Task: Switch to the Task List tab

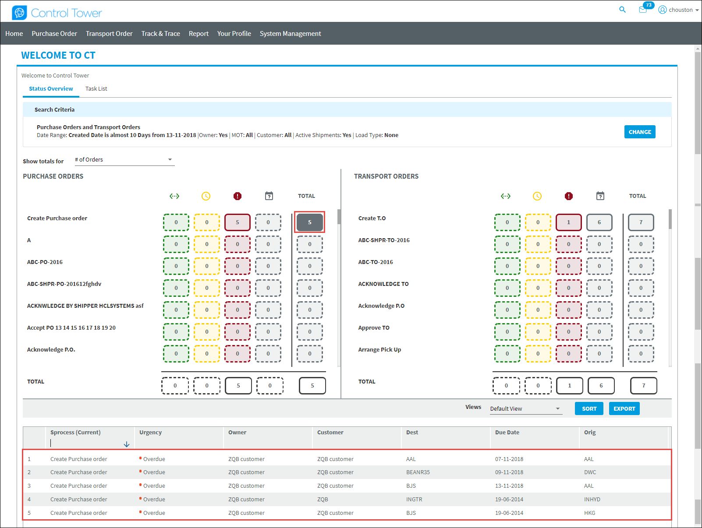Action: 96,88
